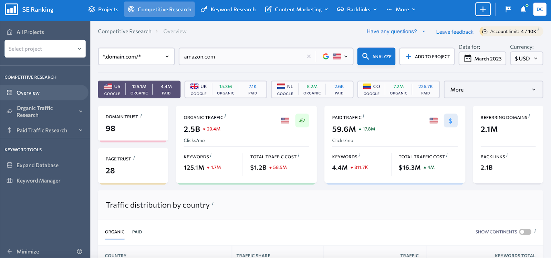This screenshot has width=551, height=258.
Task: Click Competitive Research breadcrumb link
Action: click(x=125, y=31)
